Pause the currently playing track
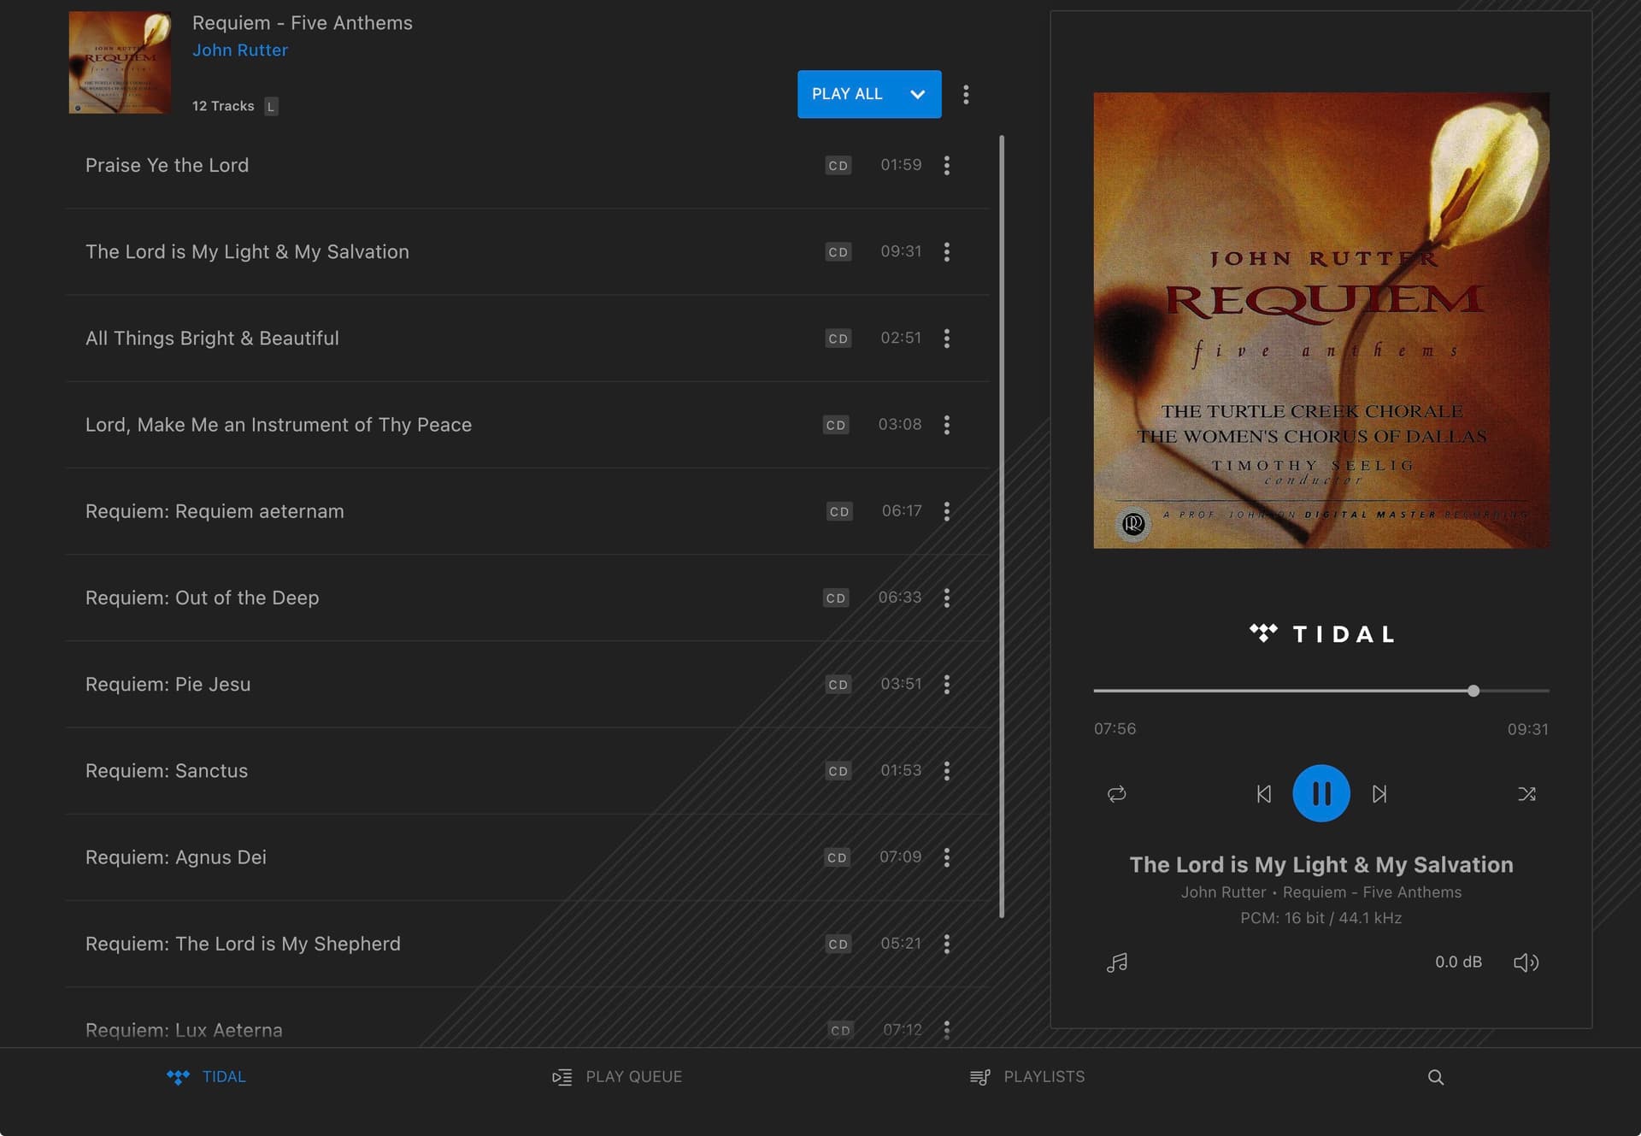This screenshot has width=1641, height=1136. click(x=1320, y=793)
